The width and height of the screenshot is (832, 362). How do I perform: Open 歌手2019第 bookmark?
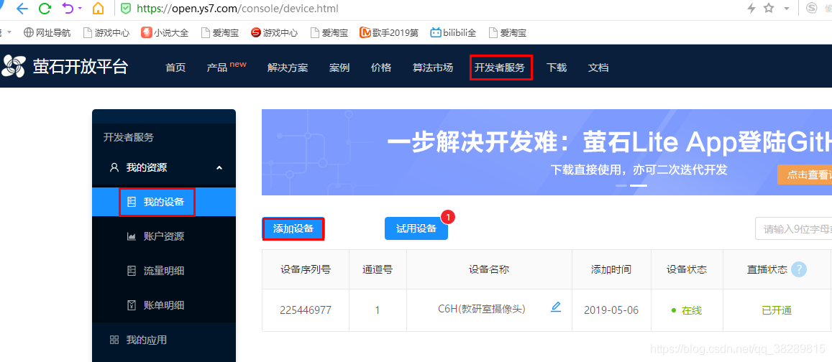[389, 33]
